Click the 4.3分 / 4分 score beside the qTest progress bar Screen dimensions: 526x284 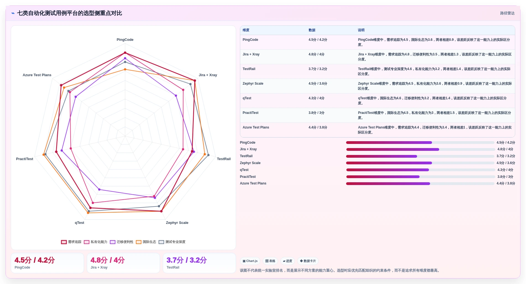(505, 170)
